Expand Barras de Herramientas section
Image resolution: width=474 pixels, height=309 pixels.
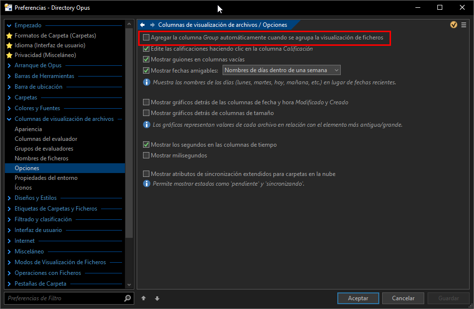9,76
